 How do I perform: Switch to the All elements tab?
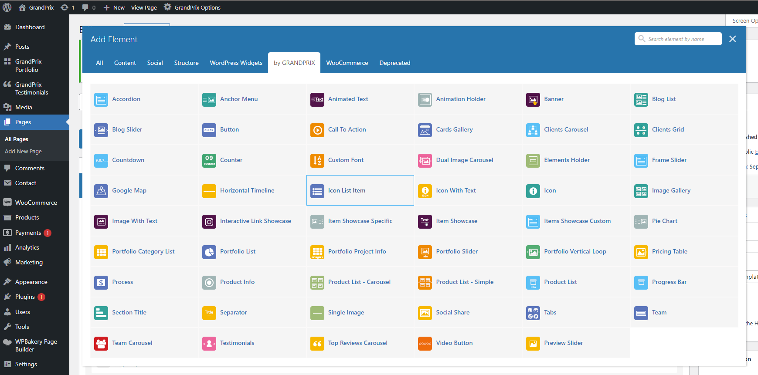(99, 63)
